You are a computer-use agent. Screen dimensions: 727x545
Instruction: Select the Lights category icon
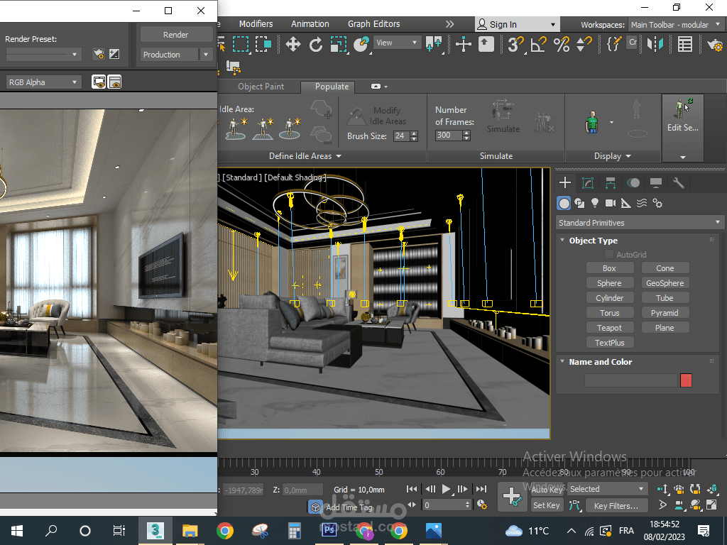595,203
